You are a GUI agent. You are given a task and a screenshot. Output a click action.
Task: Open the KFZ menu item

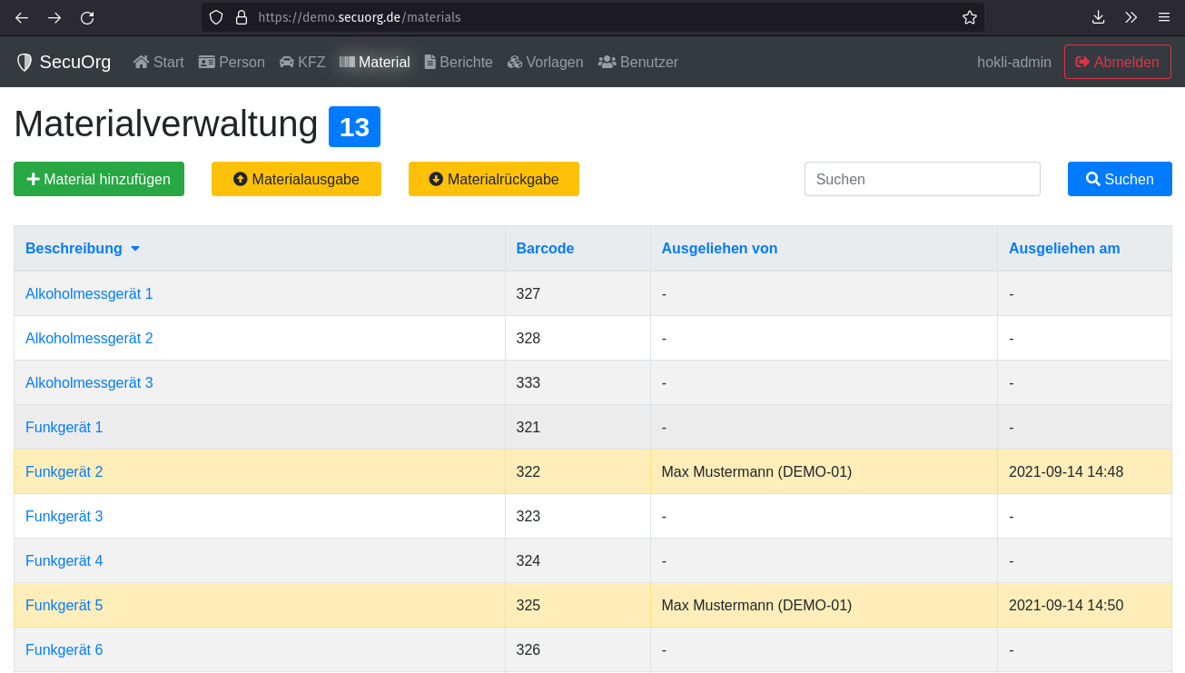pos(301,62)
